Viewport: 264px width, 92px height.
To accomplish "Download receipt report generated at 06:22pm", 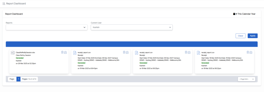I will tap(251, 52).
